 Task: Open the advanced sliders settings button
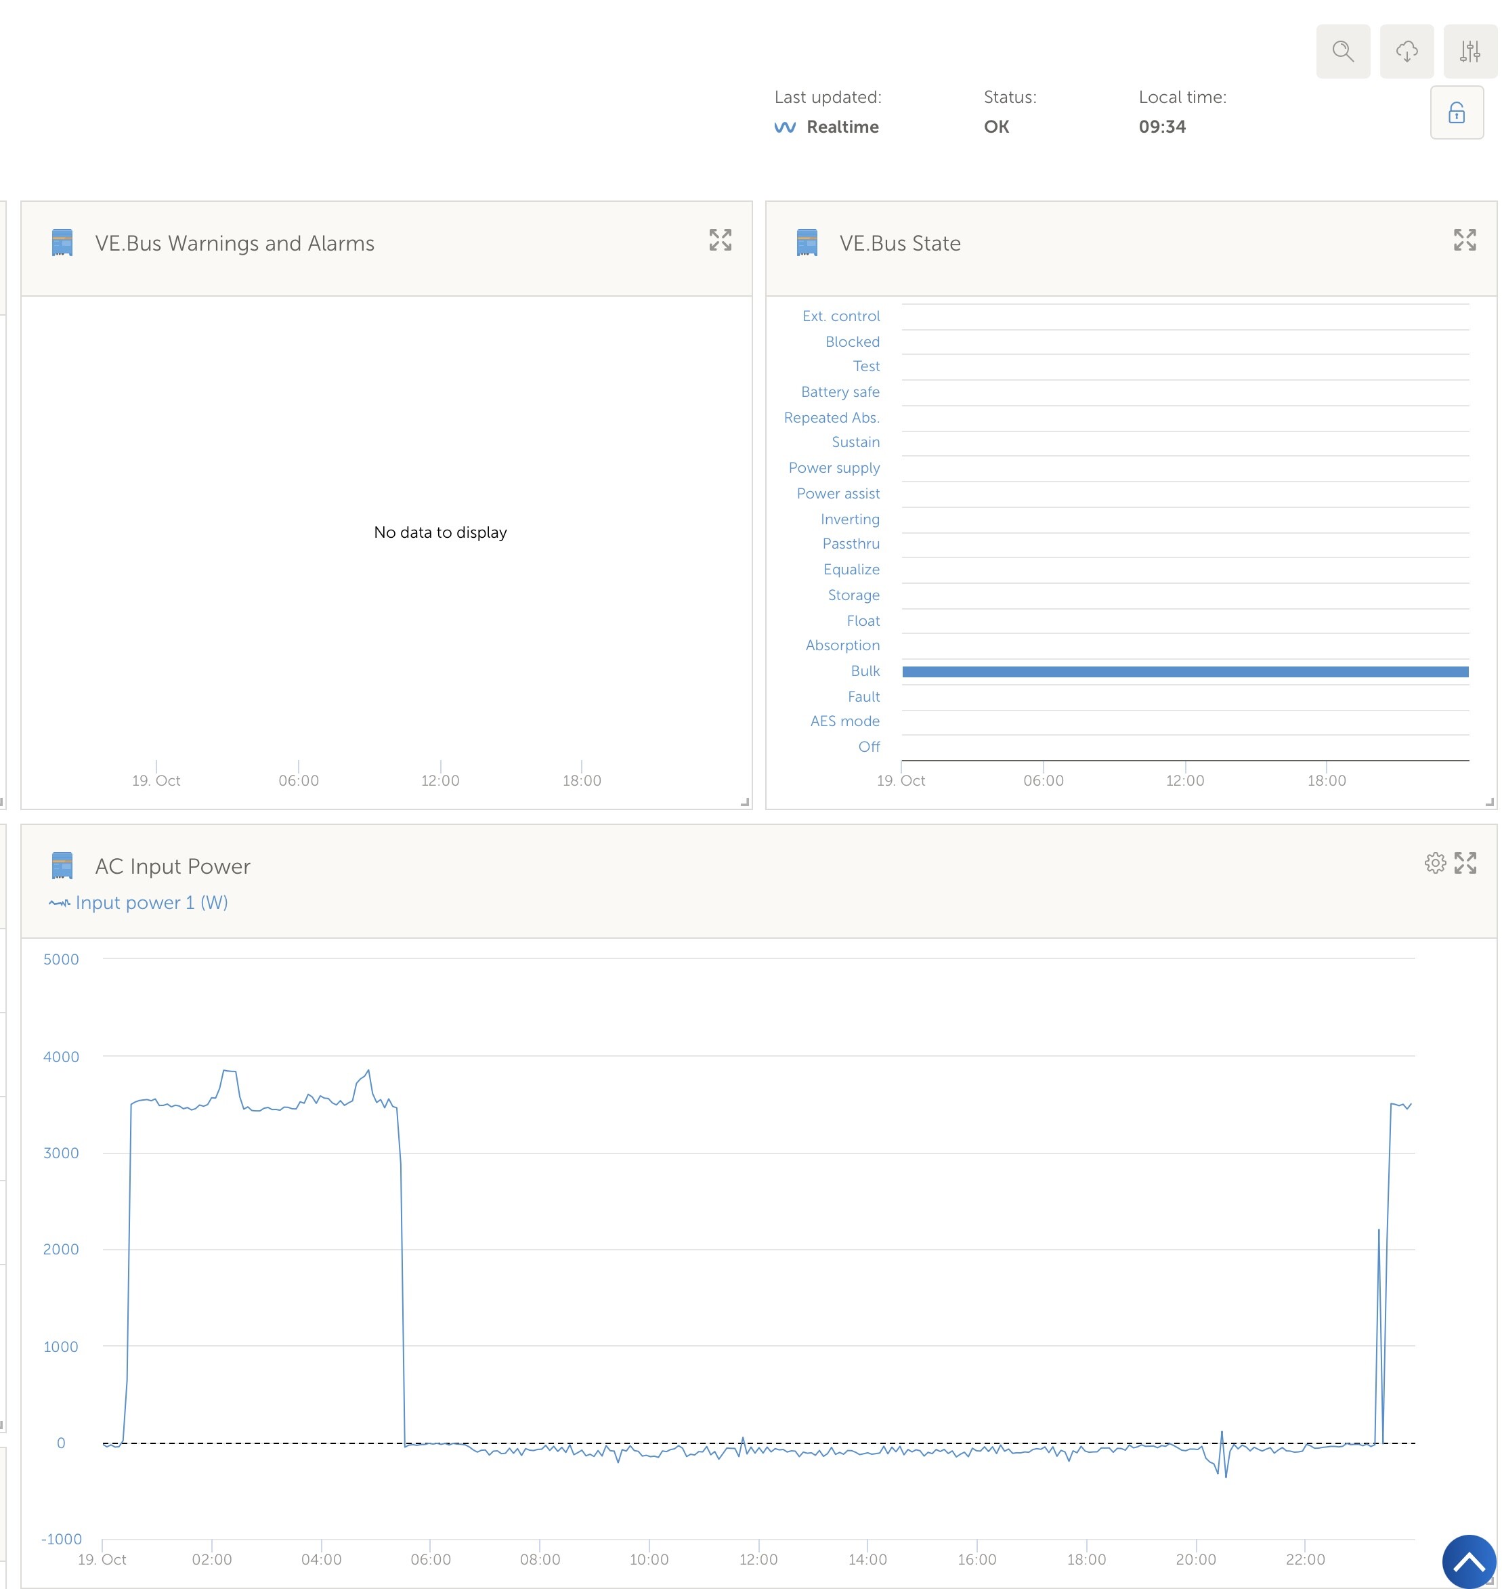pos(1469,52)
